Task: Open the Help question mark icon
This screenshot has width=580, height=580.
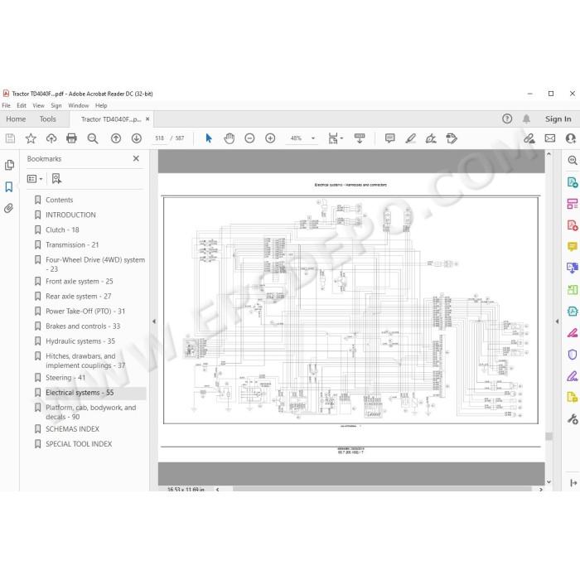Action: (x=507, y=118)
